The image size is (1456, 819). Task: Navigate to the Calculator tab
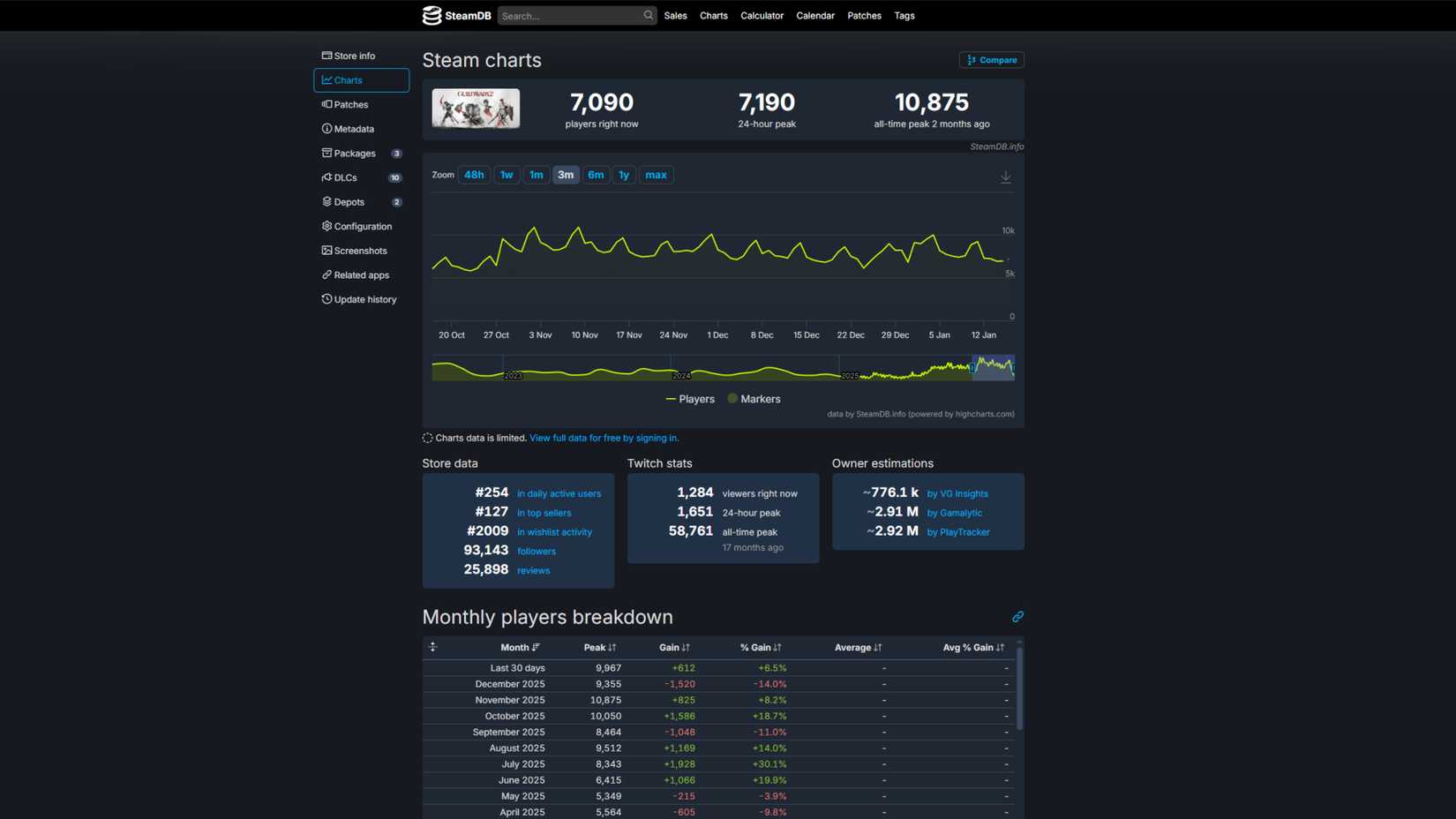pos(762,15)
